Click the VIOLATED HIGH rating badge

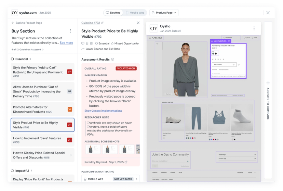tap(126, 68)
